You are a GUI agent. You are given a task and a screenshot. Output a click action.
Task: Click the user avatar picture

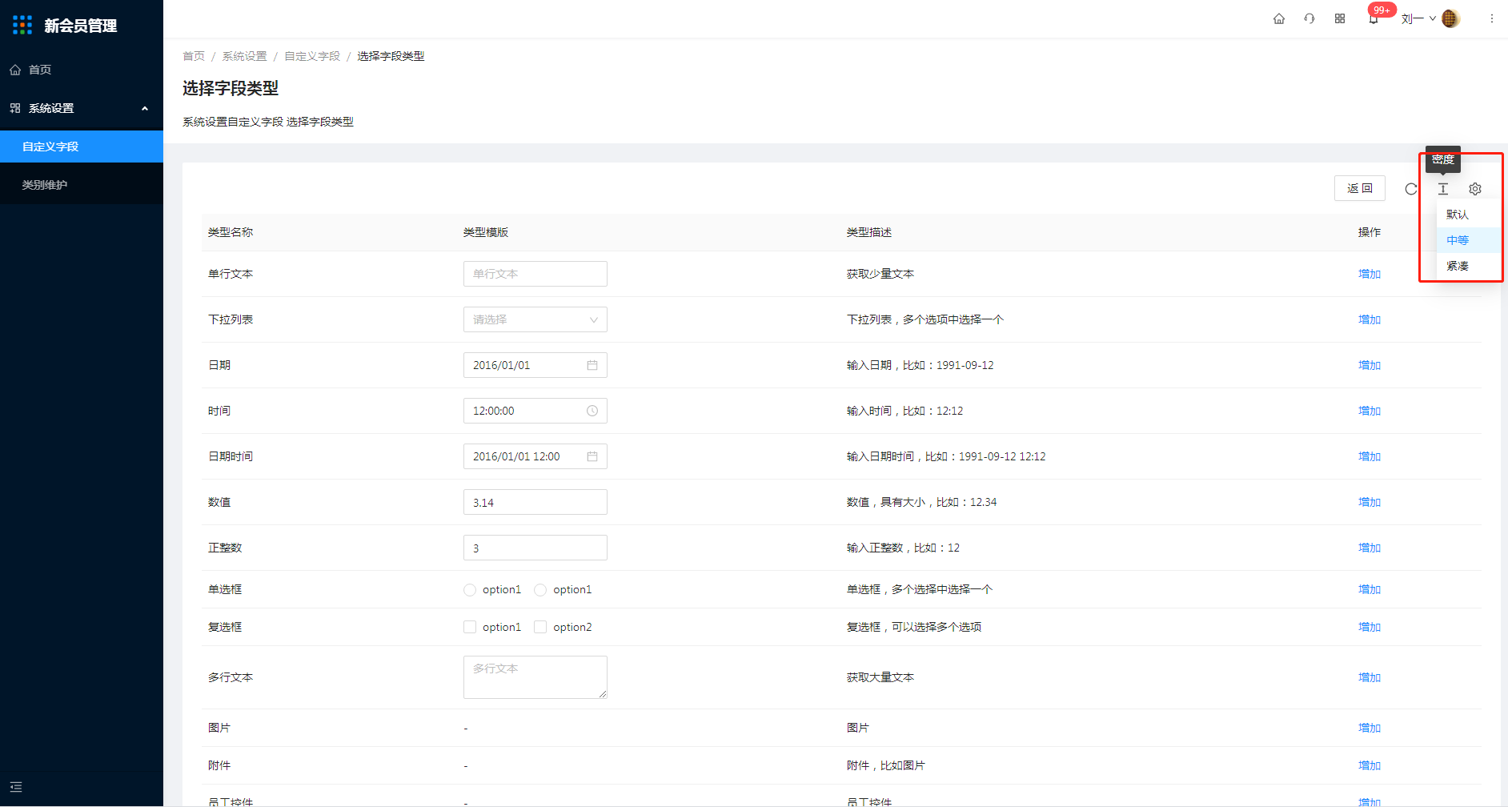[x=1450, y=18]
